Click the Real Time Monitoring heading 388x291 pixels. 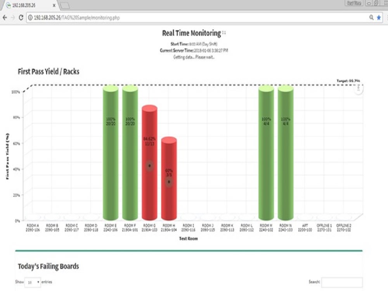click(192, 33)
